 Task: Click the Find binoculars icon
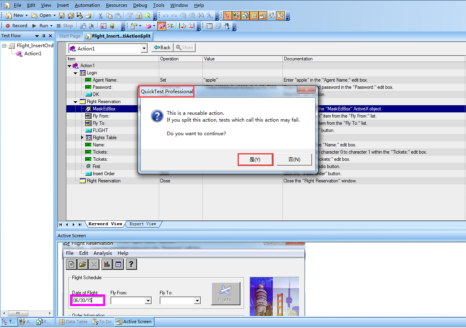[x=201, y=16]
